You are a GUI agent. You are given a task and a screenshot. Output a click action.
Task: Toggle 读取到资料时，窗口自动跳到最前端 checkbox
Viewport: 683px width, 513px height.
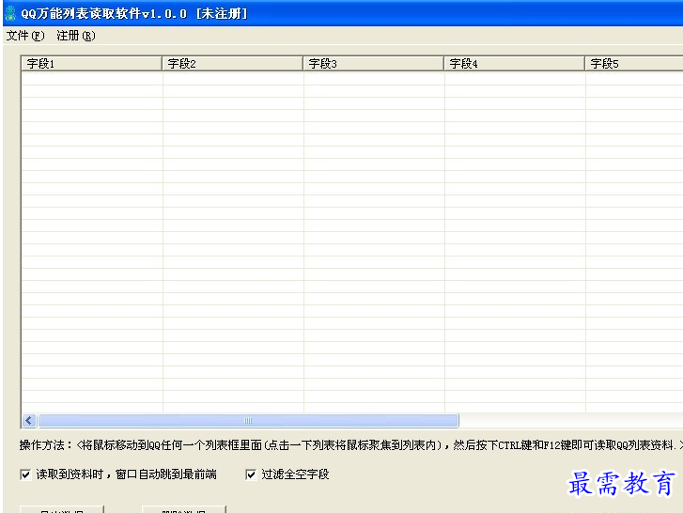pos(25,474)
